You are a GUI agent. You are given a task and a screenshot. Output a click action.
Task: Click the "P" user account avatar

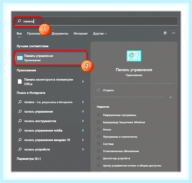click(x=165, y=33)
